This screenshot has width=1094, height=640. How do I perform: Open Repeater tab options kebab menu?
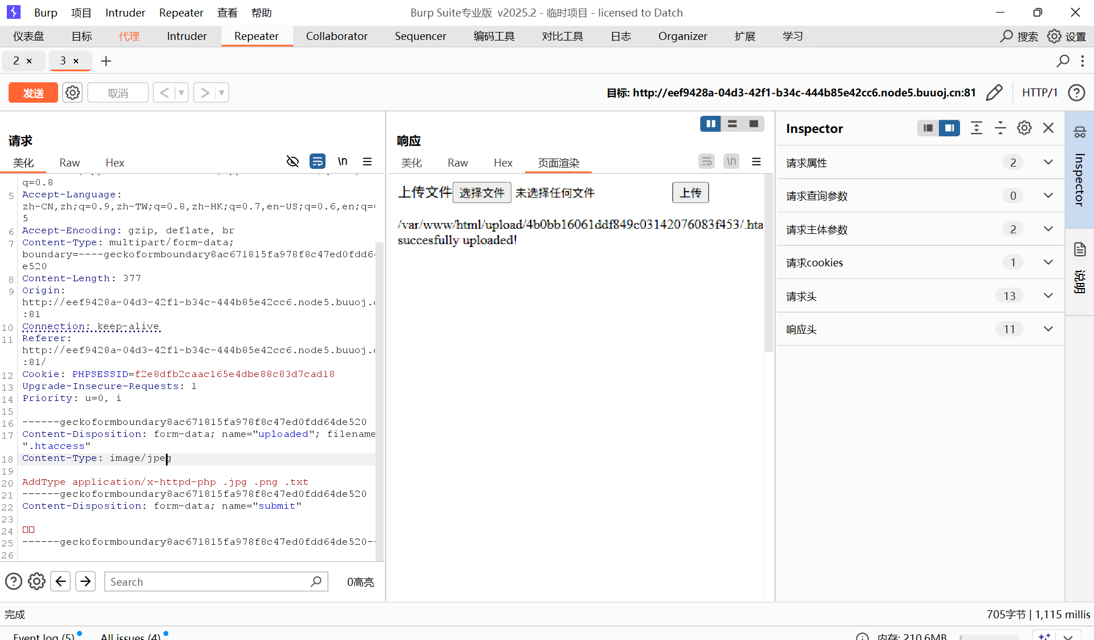[x=1083, y=61]
